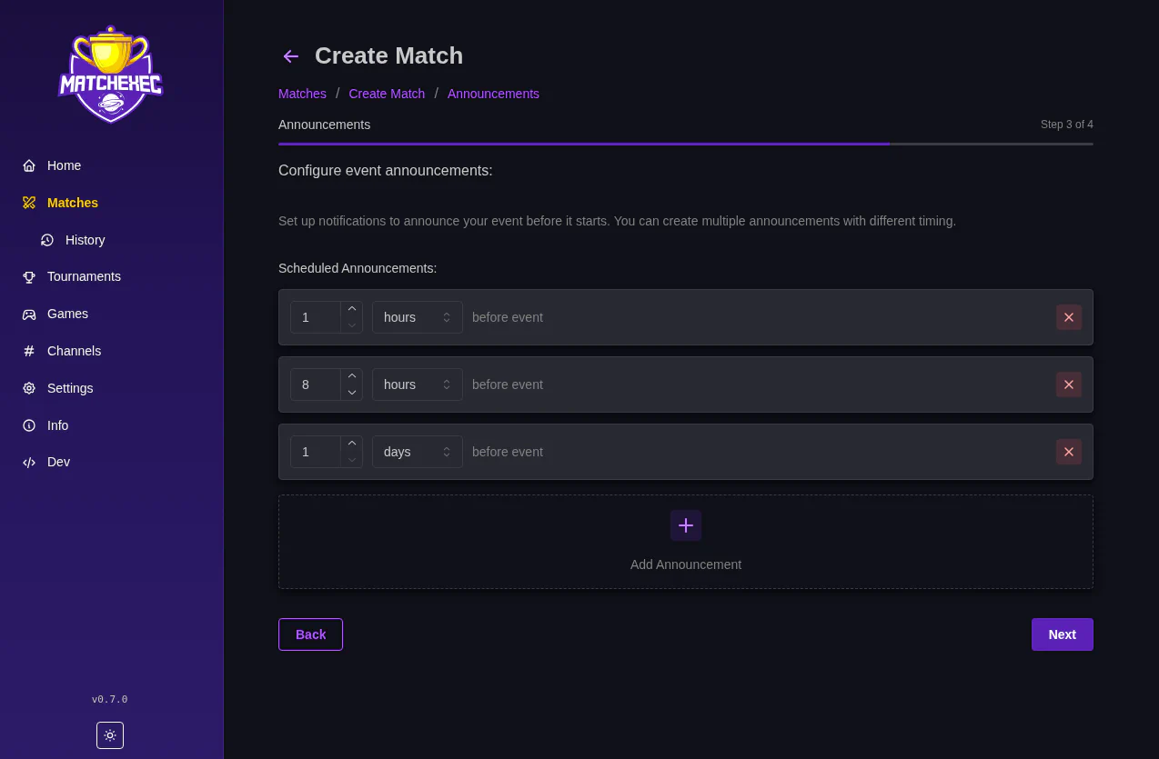Open the days unit dropdown in the third announcement

tap(417, 452)
